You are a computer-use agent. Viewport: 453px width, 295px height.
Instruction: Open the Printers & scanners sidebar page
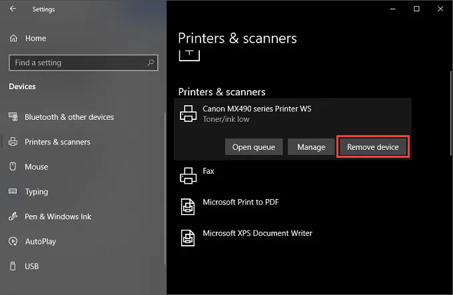[57, 142]
